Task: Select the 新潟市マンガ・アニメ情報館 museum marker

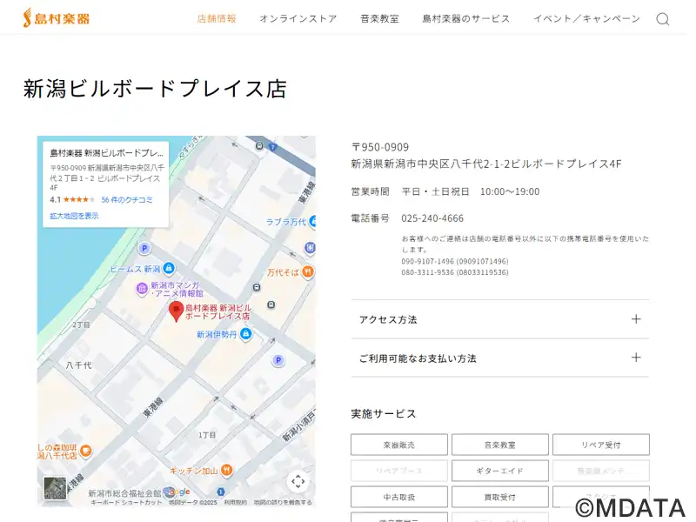Action: pos(142,289)
